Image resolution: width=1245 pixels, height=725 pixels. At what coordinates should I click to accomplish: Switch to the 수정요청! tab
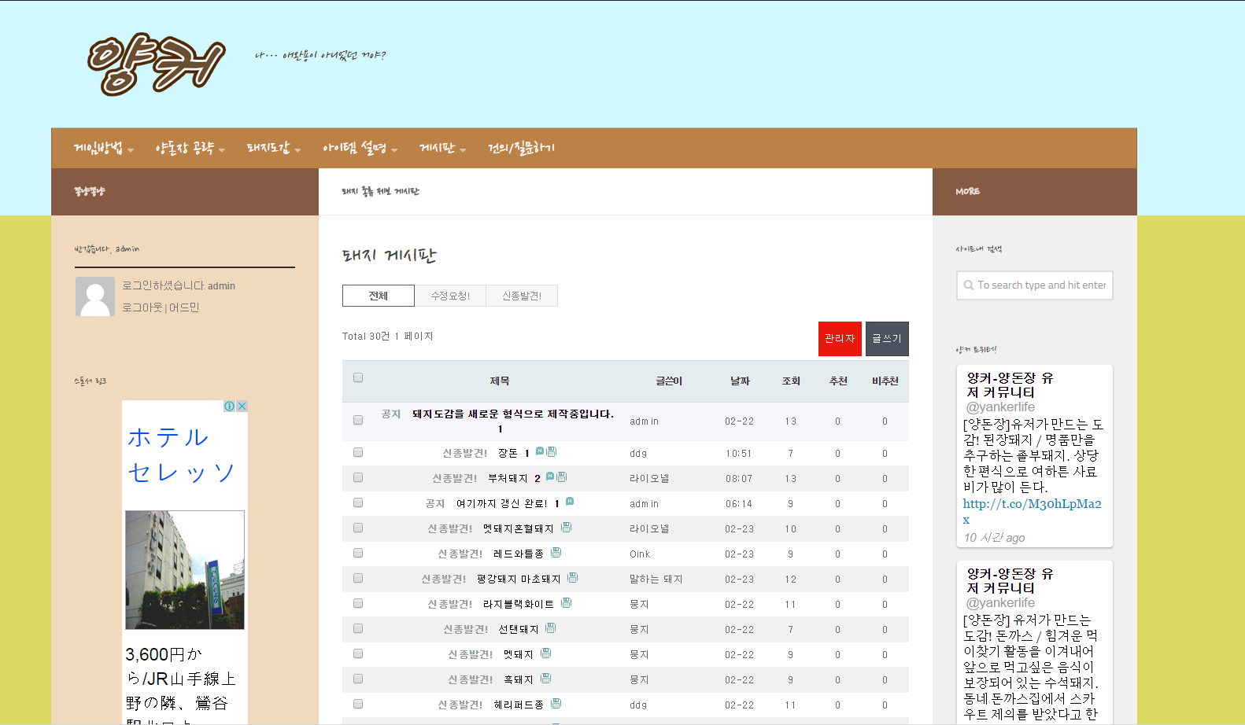tap(450, 296)
